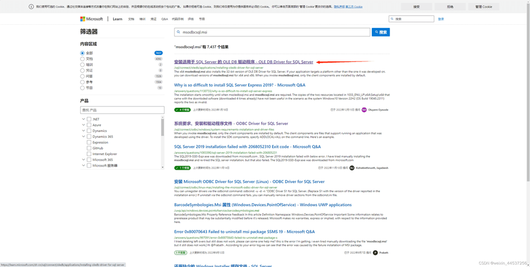Click the green '4 个答案' answers badge
Screen dimensions: 530x267
[x=182, y=109]
